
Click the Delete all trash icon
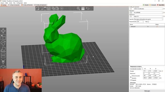(45, 8)
